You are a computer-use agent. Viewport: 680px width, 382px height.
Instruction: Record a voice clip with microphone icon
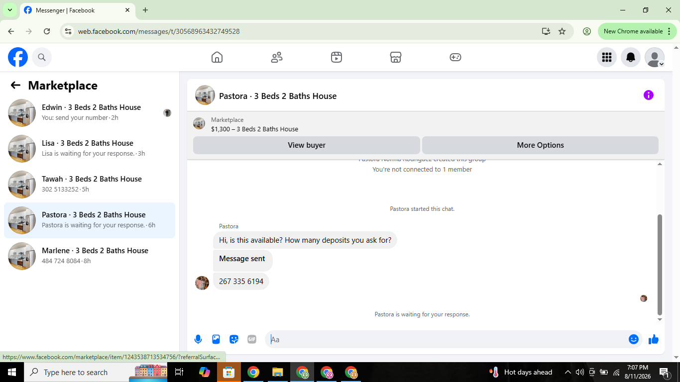(198, 339)
